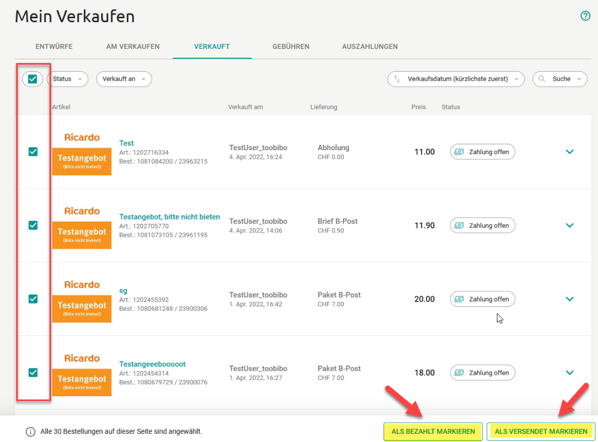The width and height of the screenshot is (598, 442).
Task: Click the Abholung delivery text
Action: (333, 148)
